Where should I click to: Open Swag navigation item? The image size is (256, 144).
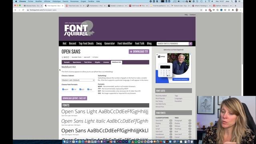tap(99, 44)
